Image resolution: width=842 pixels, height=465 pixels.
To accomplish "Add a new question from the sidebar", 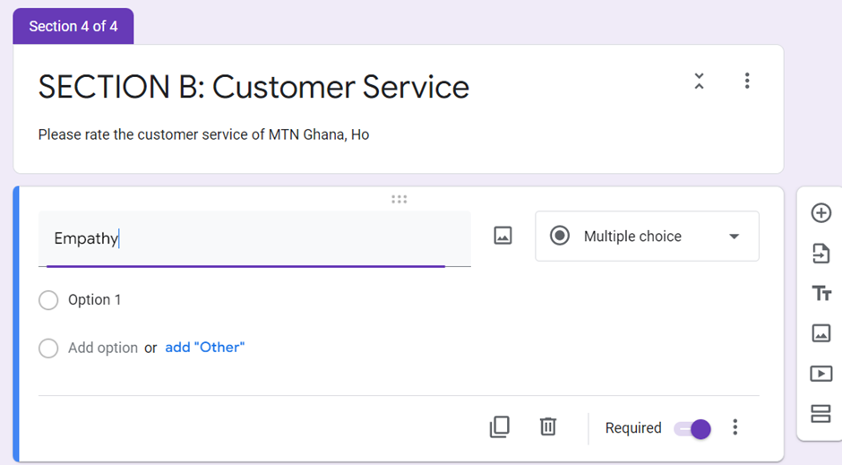I will coord(821,213).
